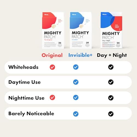The height and width of the screenshot is (137, 137).
Task: Click the black Whiteheads checkmark under Day + Night
Action: pos(111,67)
